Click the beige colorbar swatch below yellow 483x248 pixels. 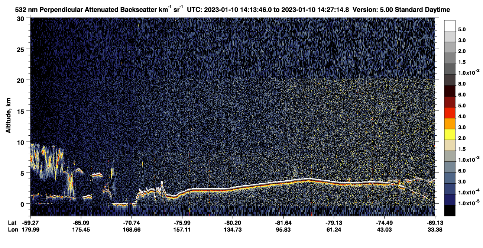pos(450,145)
